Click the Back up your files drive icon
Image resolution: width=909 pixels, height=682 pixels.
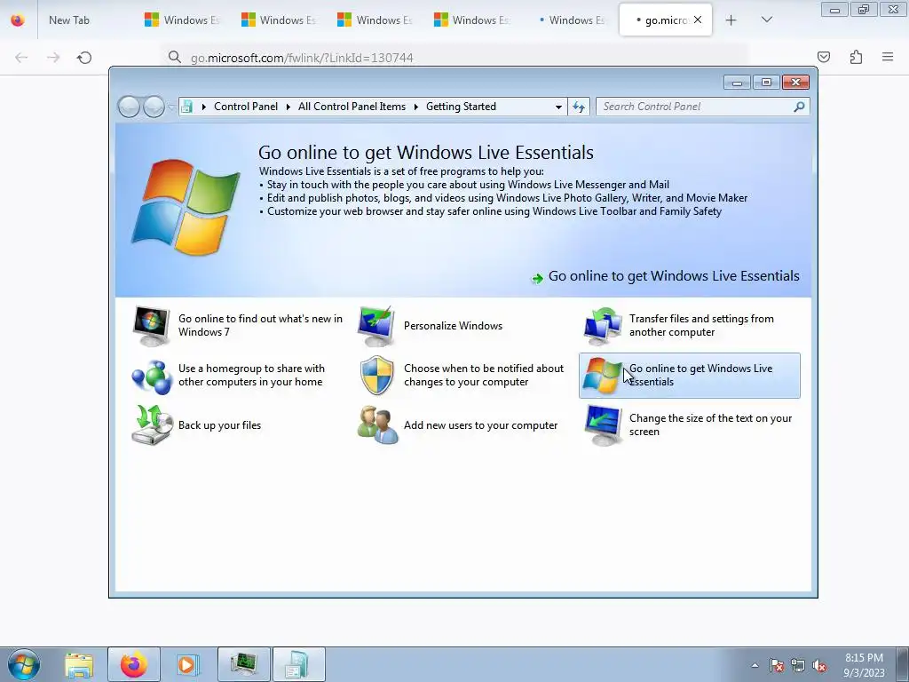coord(152,425)
